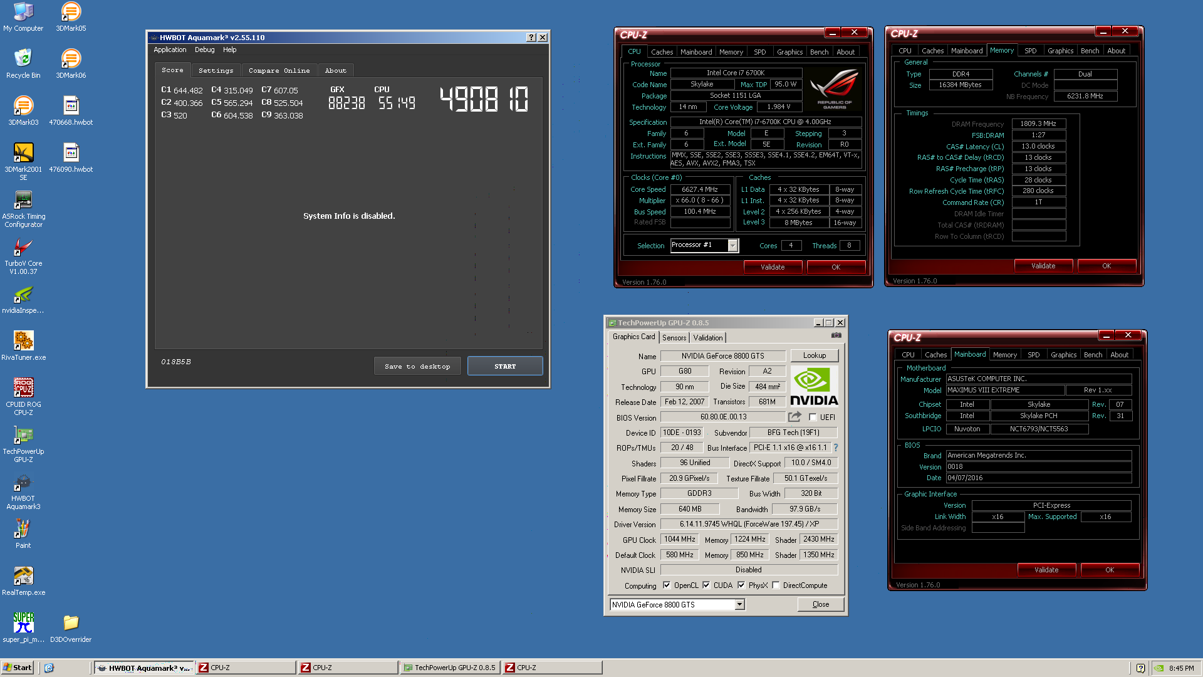Open the Help menu in Aquamark
The image size is (1203, 677).
coord(230,50)
